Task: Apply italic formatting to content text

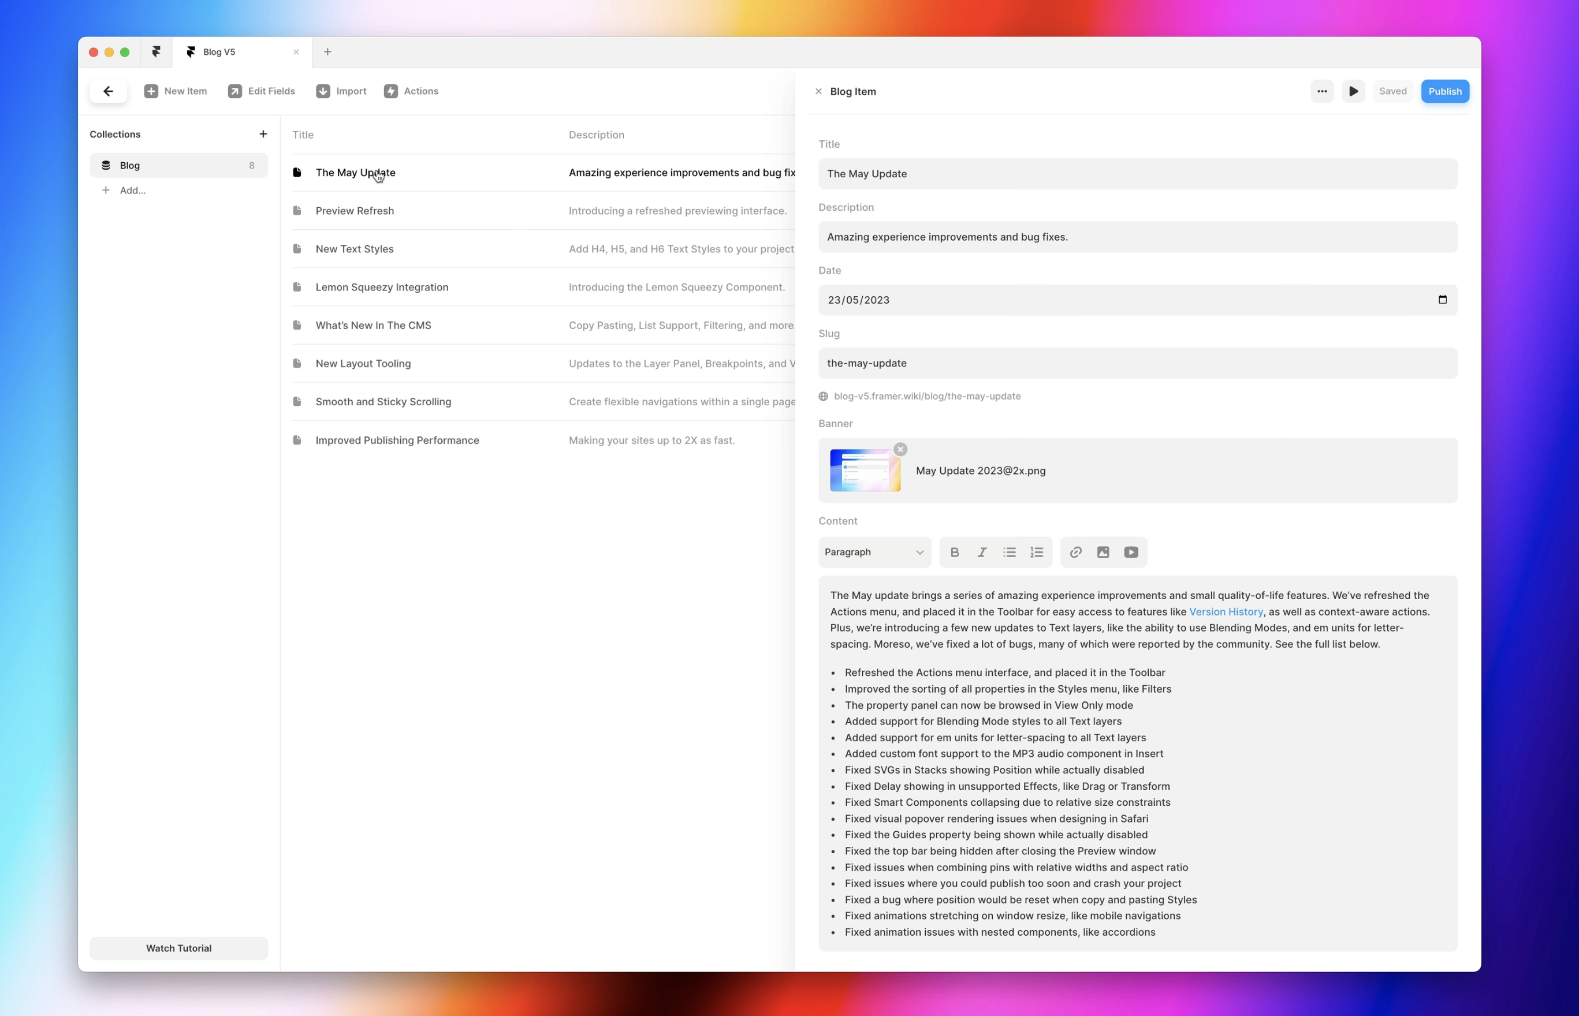Action: tap(982, 552)
